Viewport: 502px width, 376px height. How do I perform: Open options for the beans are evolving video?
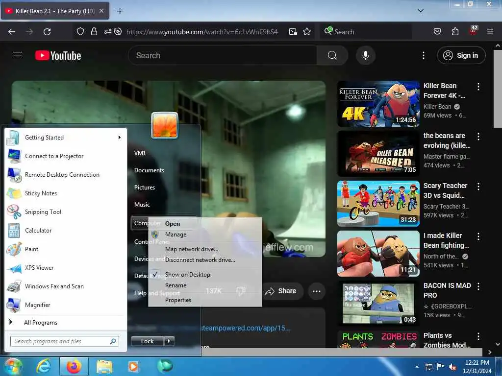point(478,137)
